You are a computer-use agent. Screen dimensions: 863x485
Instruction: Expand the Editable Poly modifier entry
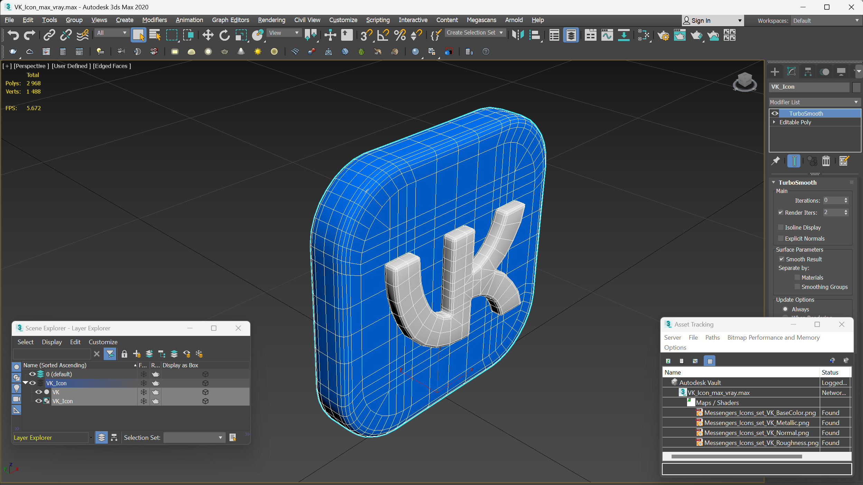point(774,122)
